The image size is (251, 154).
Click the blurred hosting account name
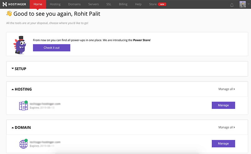pyautogui.click(x=45, y=104)
